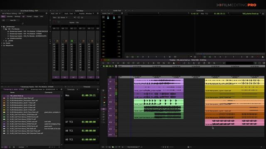This screenshot has height=149, width=266.
Task: Open the Effects tab icon in project window
Action: pyautogui.click(x=24, y=17)
